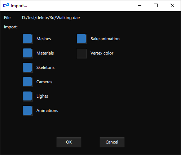Toggle the Animations checkbox
This screenshot has width=181, height=155.
(27, 111)
